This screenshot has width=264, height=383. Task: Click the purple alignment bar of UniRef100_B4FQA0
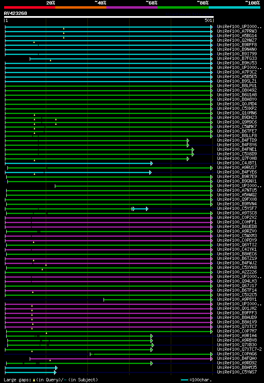pos(121,359)
